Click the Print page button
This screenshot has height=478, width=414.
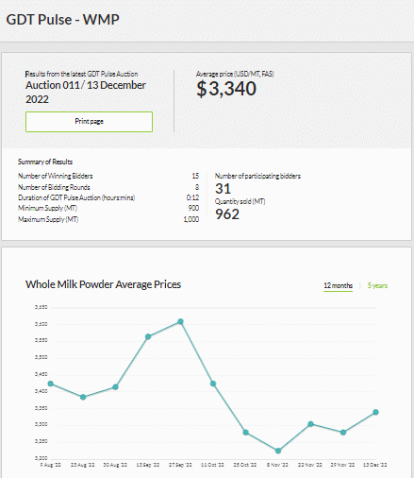89,122
